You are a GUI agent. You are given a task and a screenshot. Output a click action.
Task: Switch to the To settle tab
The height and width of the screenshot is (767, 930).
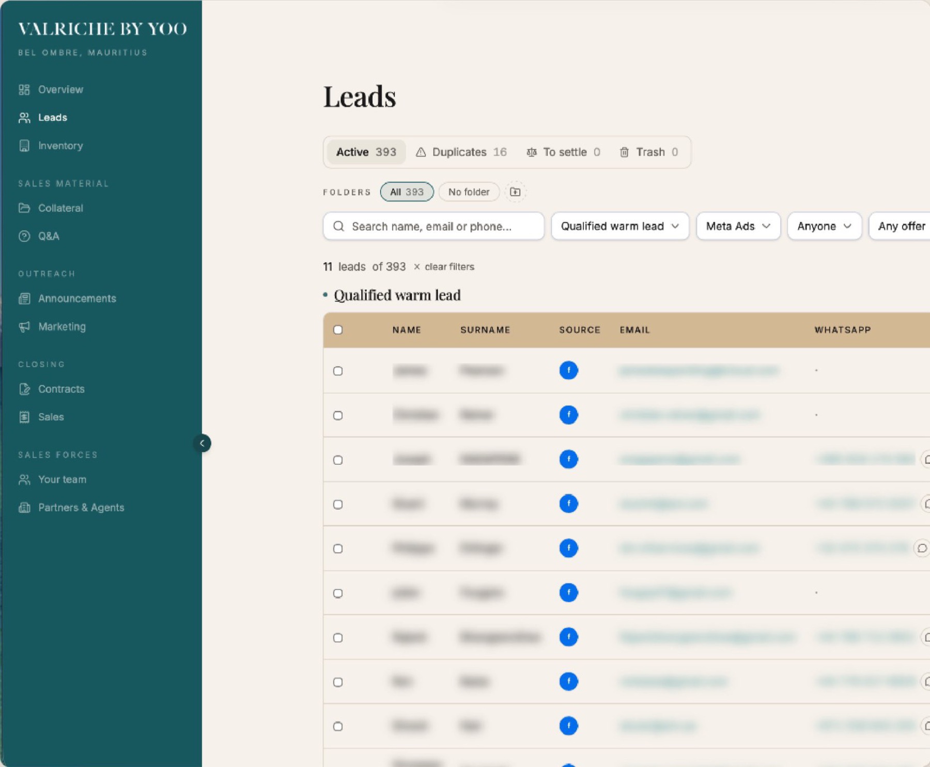[x=563, y=152]
